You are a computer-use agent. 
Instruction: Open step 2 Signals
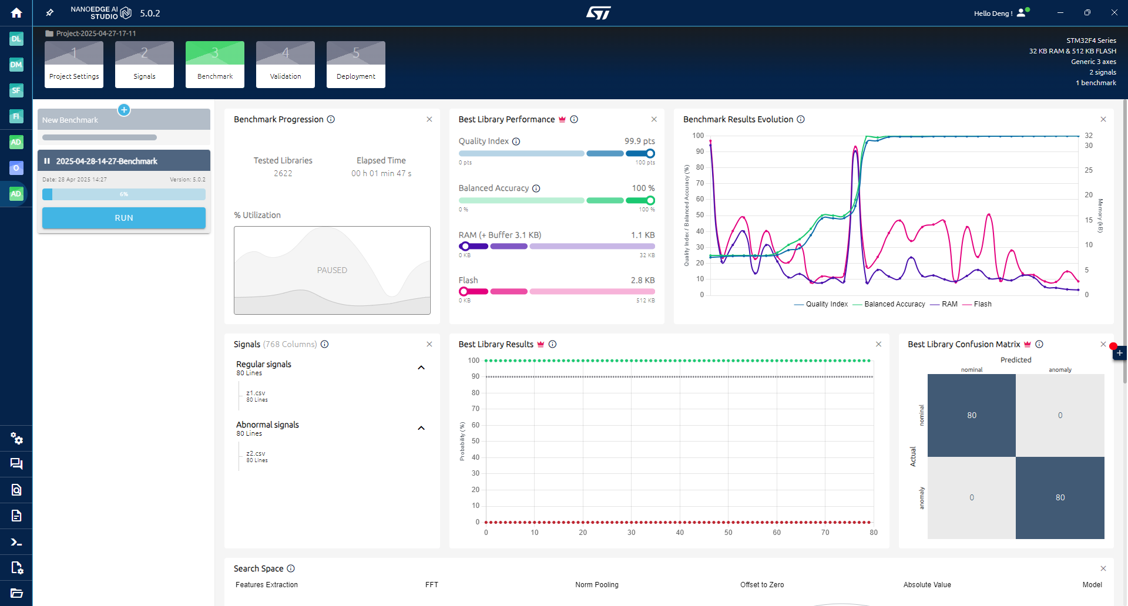coord(145,65)
